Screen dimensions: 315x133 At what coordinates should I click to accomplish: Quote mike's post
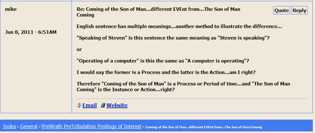(x=281, y=10)
